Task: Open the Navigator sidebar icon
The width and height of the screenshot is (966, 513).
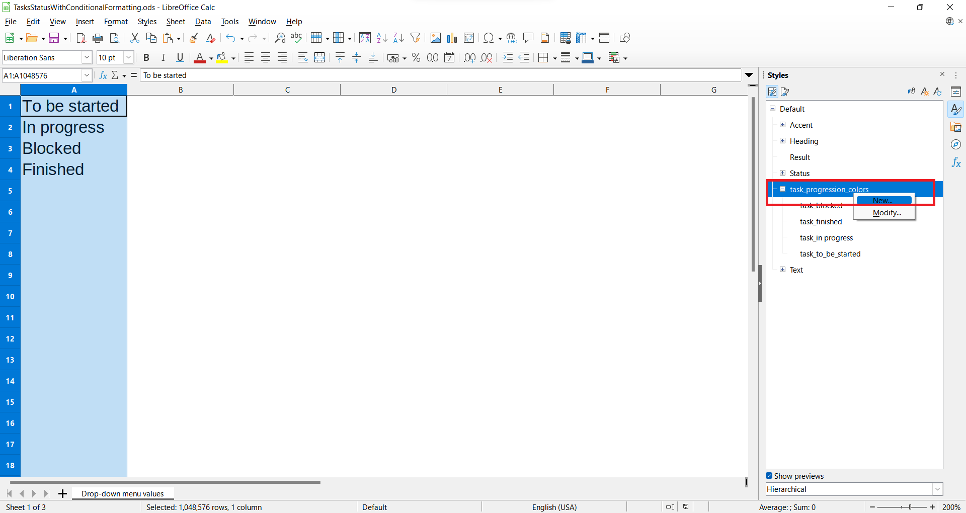Action: click(x=956, y=145)
